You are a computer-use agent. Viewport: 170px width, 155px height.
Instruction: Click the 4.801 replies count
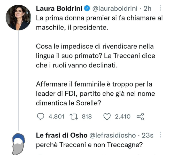[x=56, y=117]
